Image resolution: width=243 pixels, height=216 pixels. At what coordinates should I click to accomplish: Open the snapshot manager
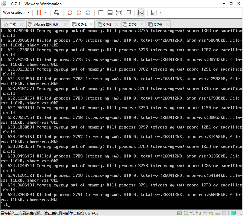pos(88,13)
